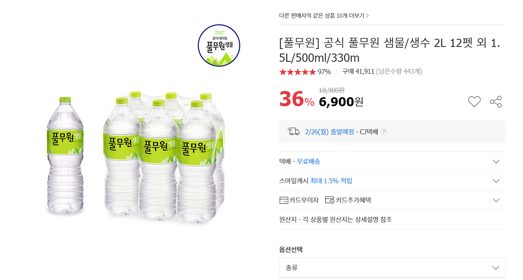
Task: Click the 풀무원샘물 official store badge
Action: (x=219, y=45)
